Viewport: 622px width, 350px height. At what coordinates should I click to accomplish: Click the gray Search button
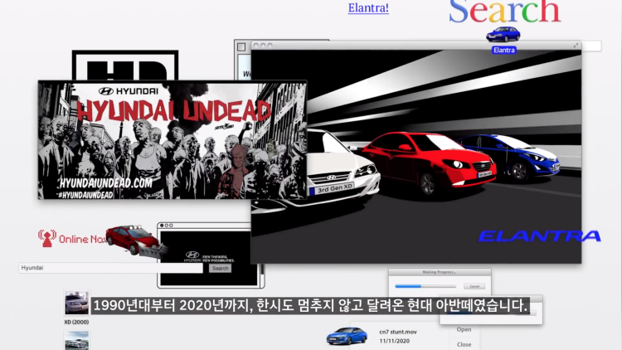point(220,268)
